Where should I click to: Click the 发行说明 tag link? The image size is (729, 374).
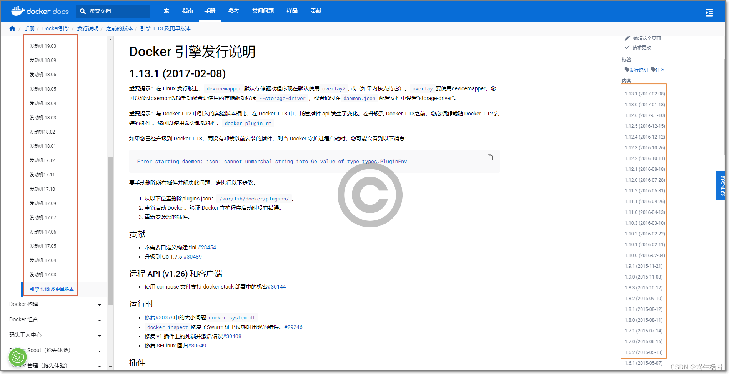pyautogui.click(x=639, y=70)
